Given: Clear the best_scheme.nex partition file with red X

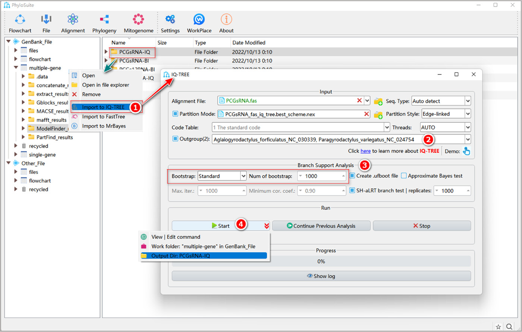Looking at the screenshot, I should point(367,114).
